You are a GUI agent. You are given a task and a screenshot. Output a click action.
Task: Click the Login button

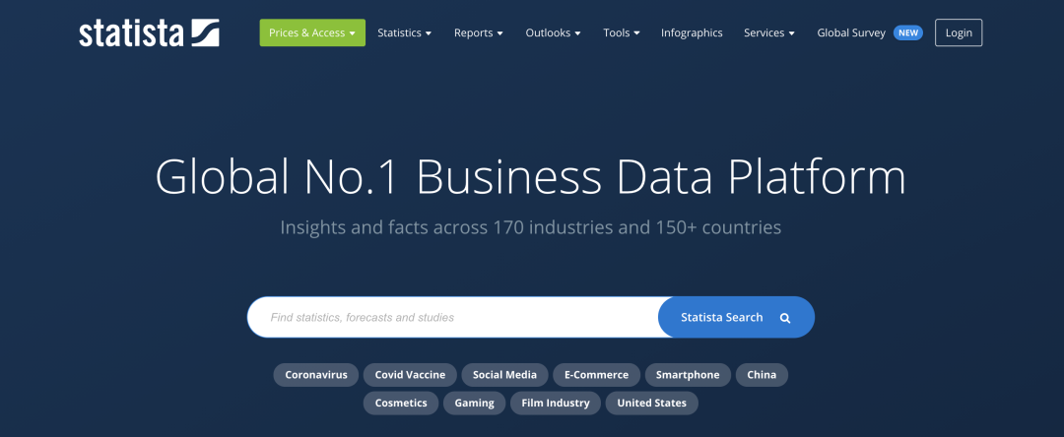[959, 32]
